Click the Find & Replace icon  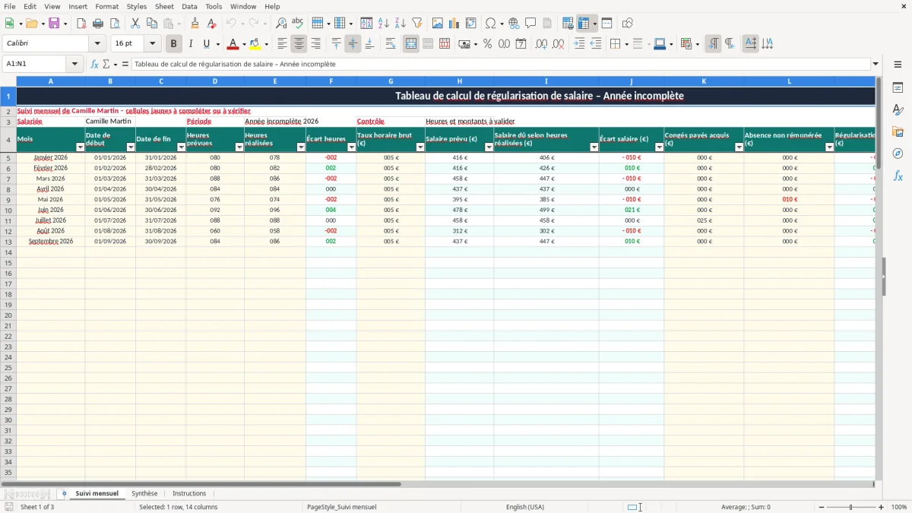[281, 24]
